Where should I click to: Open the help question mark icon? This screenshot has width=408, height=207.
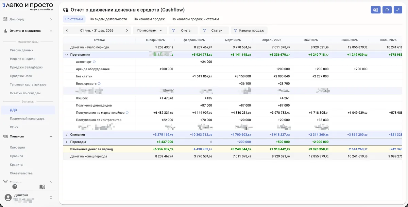click(15, 187)
